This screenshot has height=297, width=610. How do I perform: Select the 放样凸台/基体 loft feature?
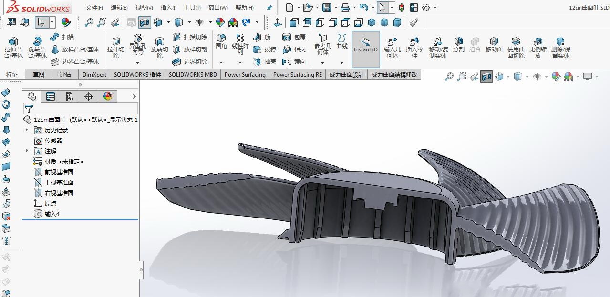[x=74, y=49]
